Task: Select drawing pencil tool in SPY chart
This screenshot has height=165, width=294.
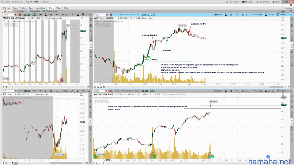Action: point(72,91)
